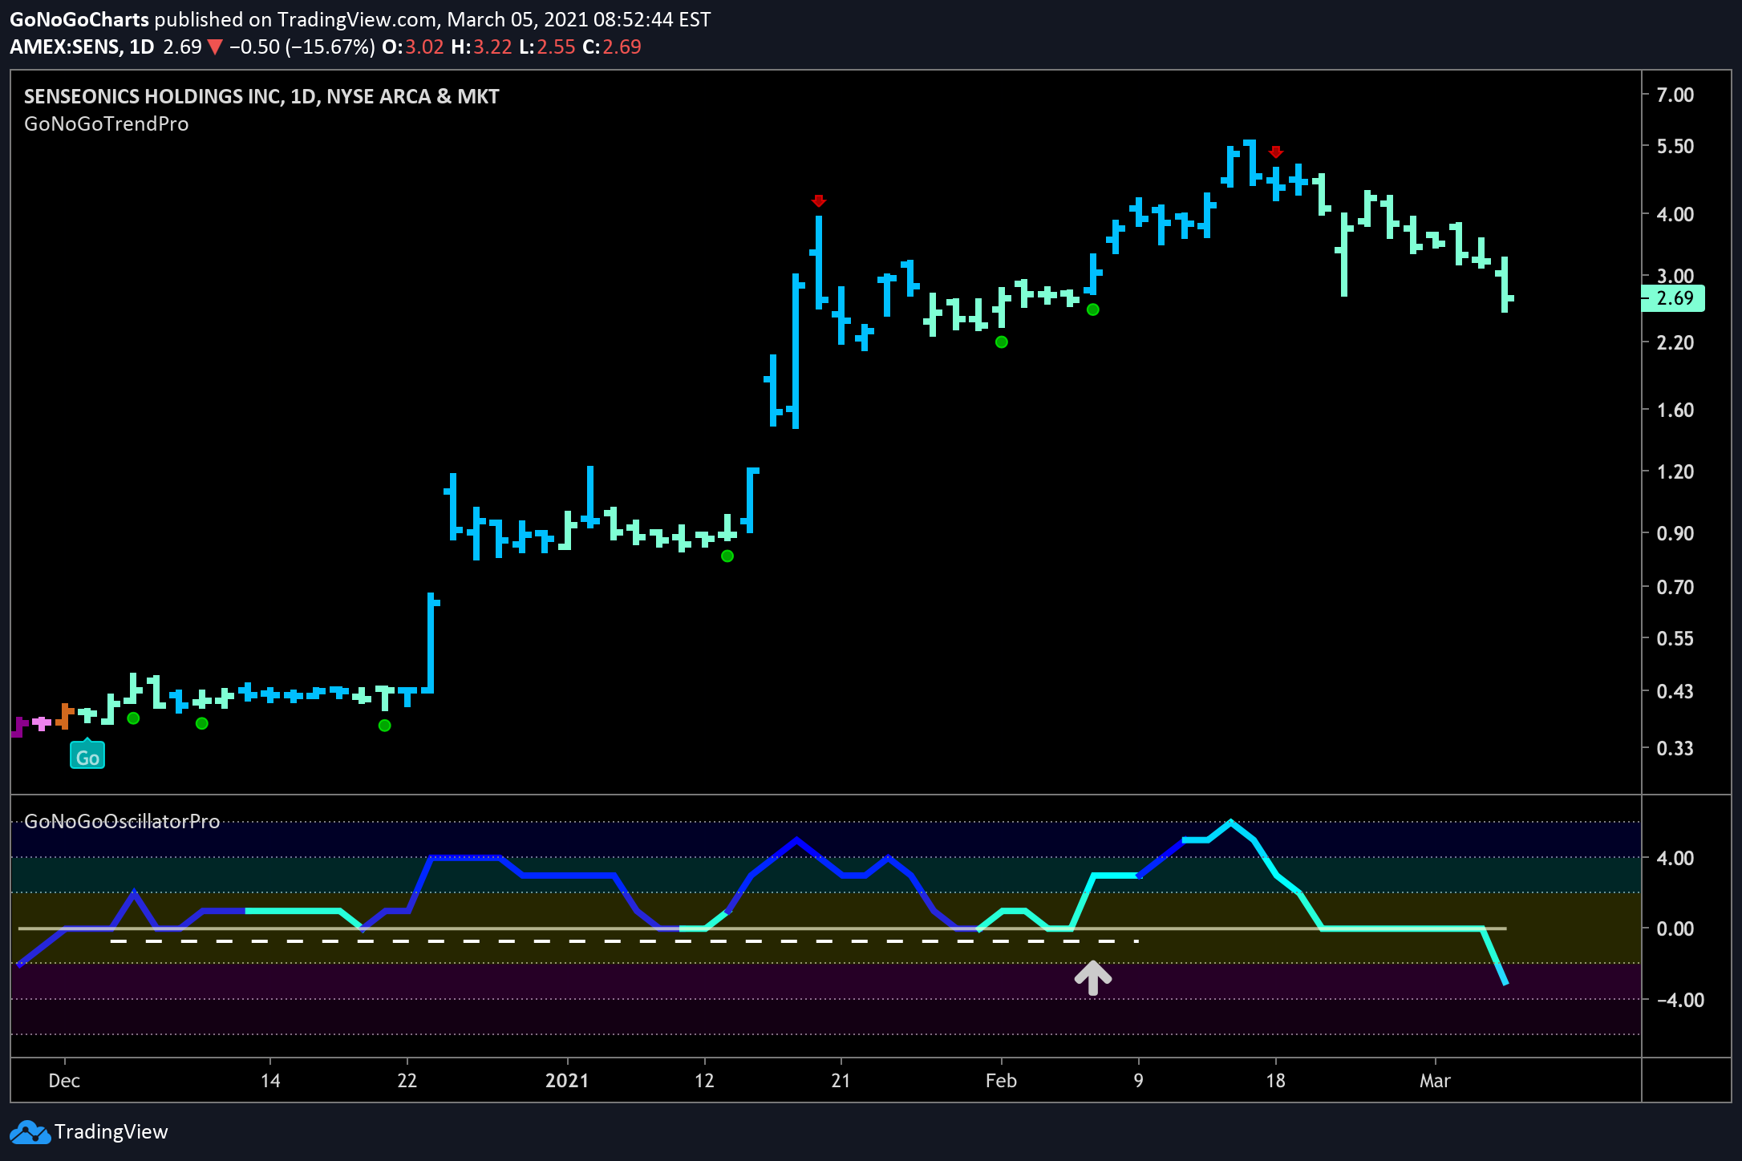
Task: Click the 1.20 price axis label
Action: point(1675,471)
